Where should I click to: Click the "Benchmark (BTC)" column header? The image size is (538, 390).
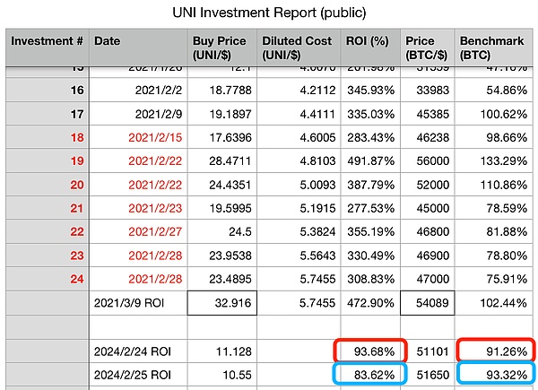494,49
